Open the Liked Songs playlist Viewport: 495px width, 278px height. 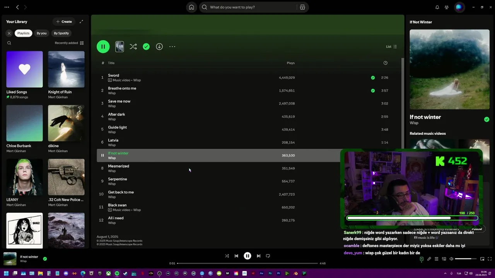click(24, 75)
